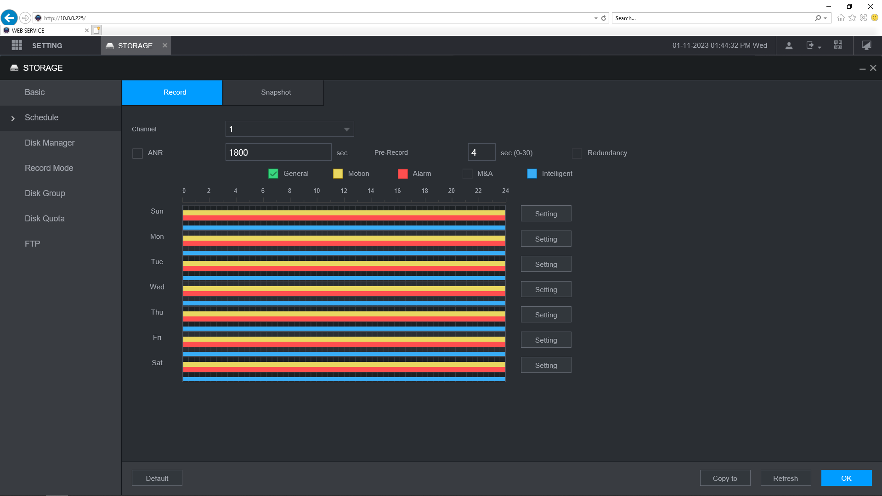Select the Alarm record type

coord(403,174)
